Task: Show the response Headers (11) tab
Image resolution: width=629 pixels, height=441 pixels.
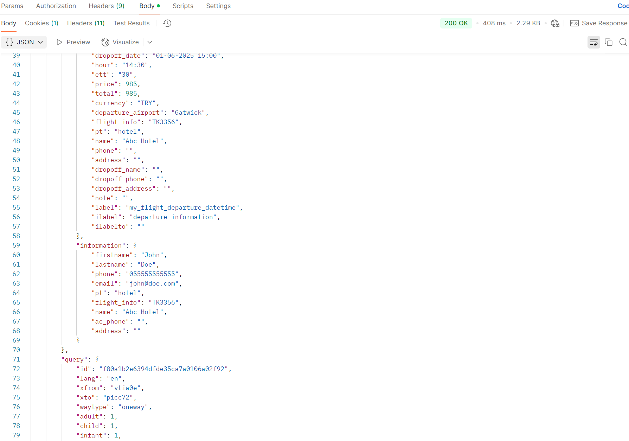Action: (x=86, y=23)
